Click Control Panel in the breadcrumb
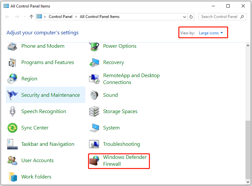 tap(61, 17)
